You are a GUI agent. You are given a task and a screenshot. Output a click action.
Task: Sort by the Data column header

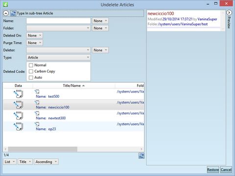click(x=18, y=86)
